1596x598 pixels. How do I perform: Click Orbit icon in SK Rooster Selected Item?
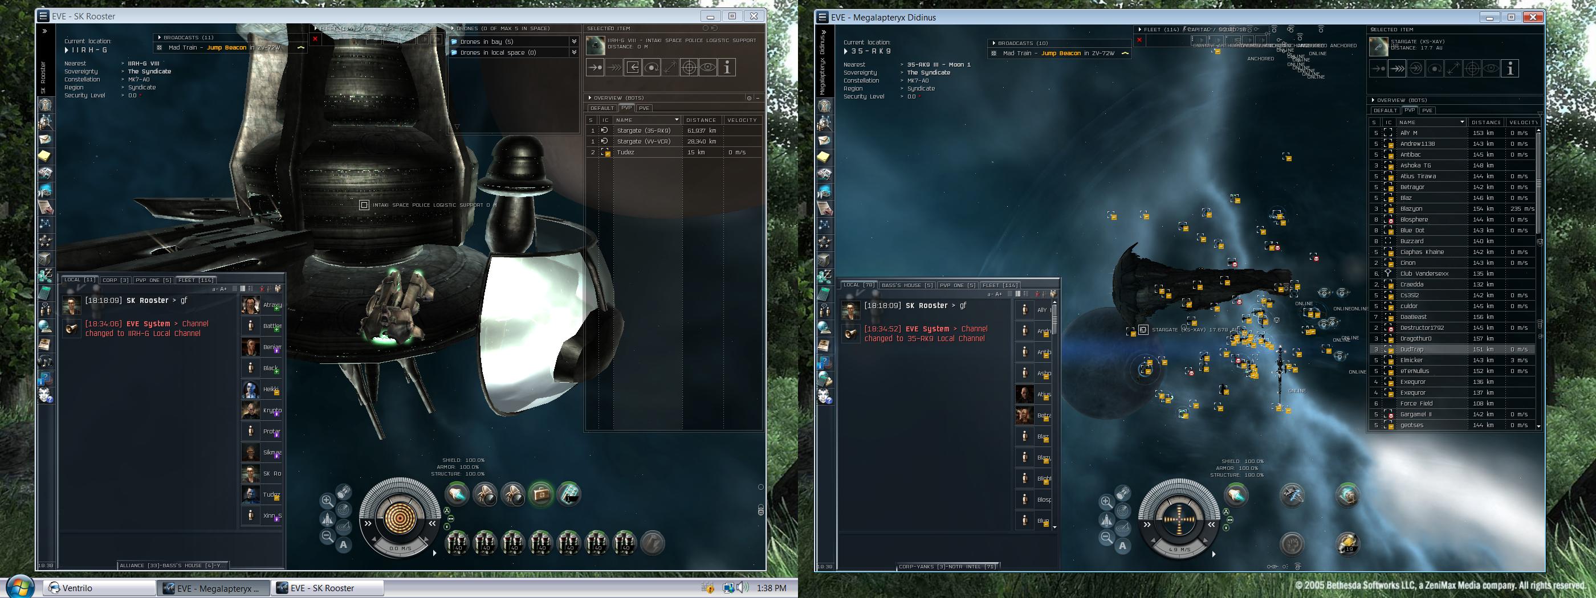(651, 67)
